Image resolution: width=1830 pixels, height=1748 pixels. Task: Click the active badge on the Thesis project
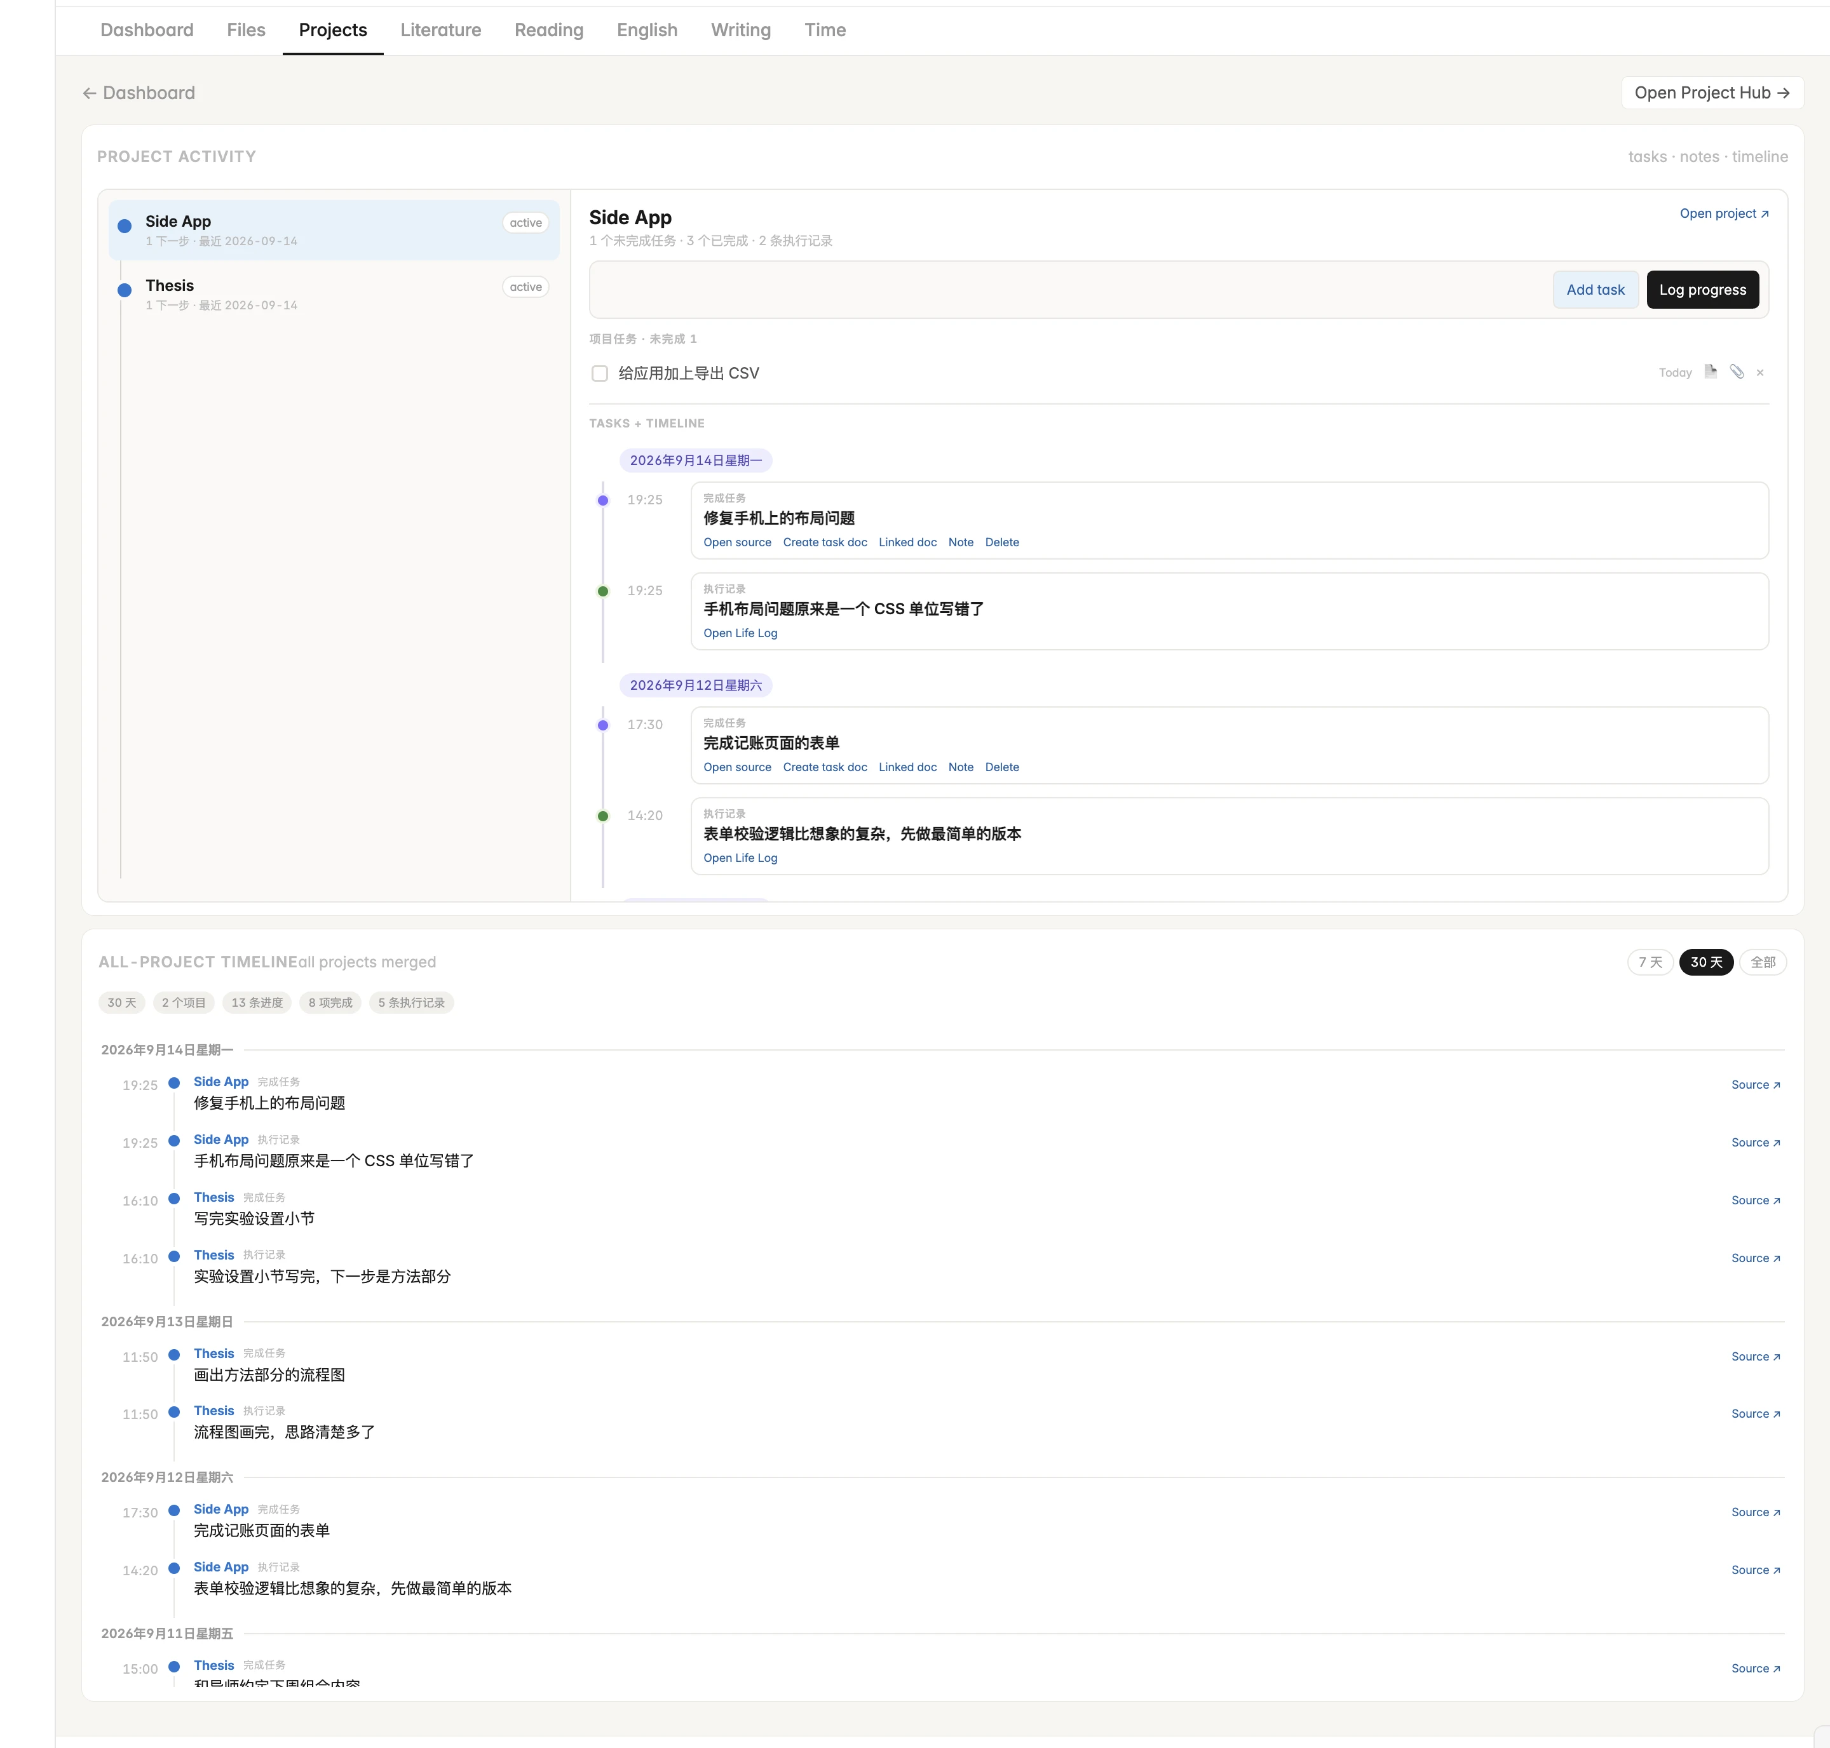(x=525, y=287)
